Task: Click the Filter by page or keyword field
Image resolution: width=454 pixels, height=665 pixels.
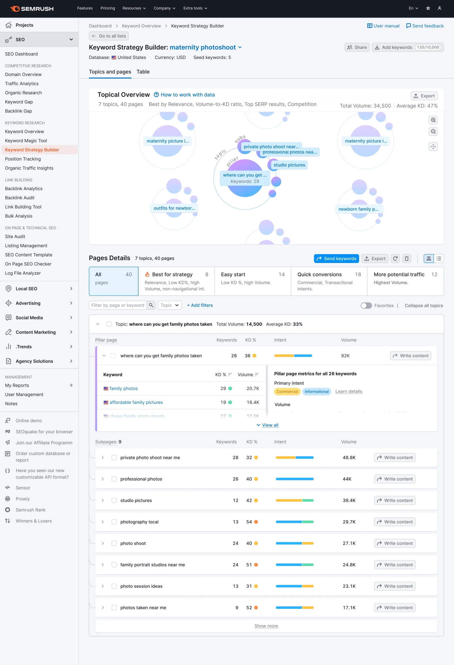Action: coord(118,305)
